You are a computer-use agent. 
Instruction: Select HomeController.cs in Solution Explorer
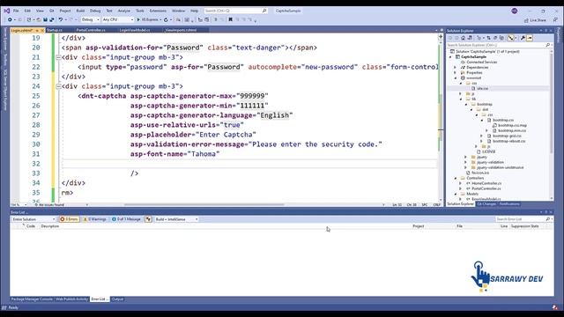tap(486, 183)
